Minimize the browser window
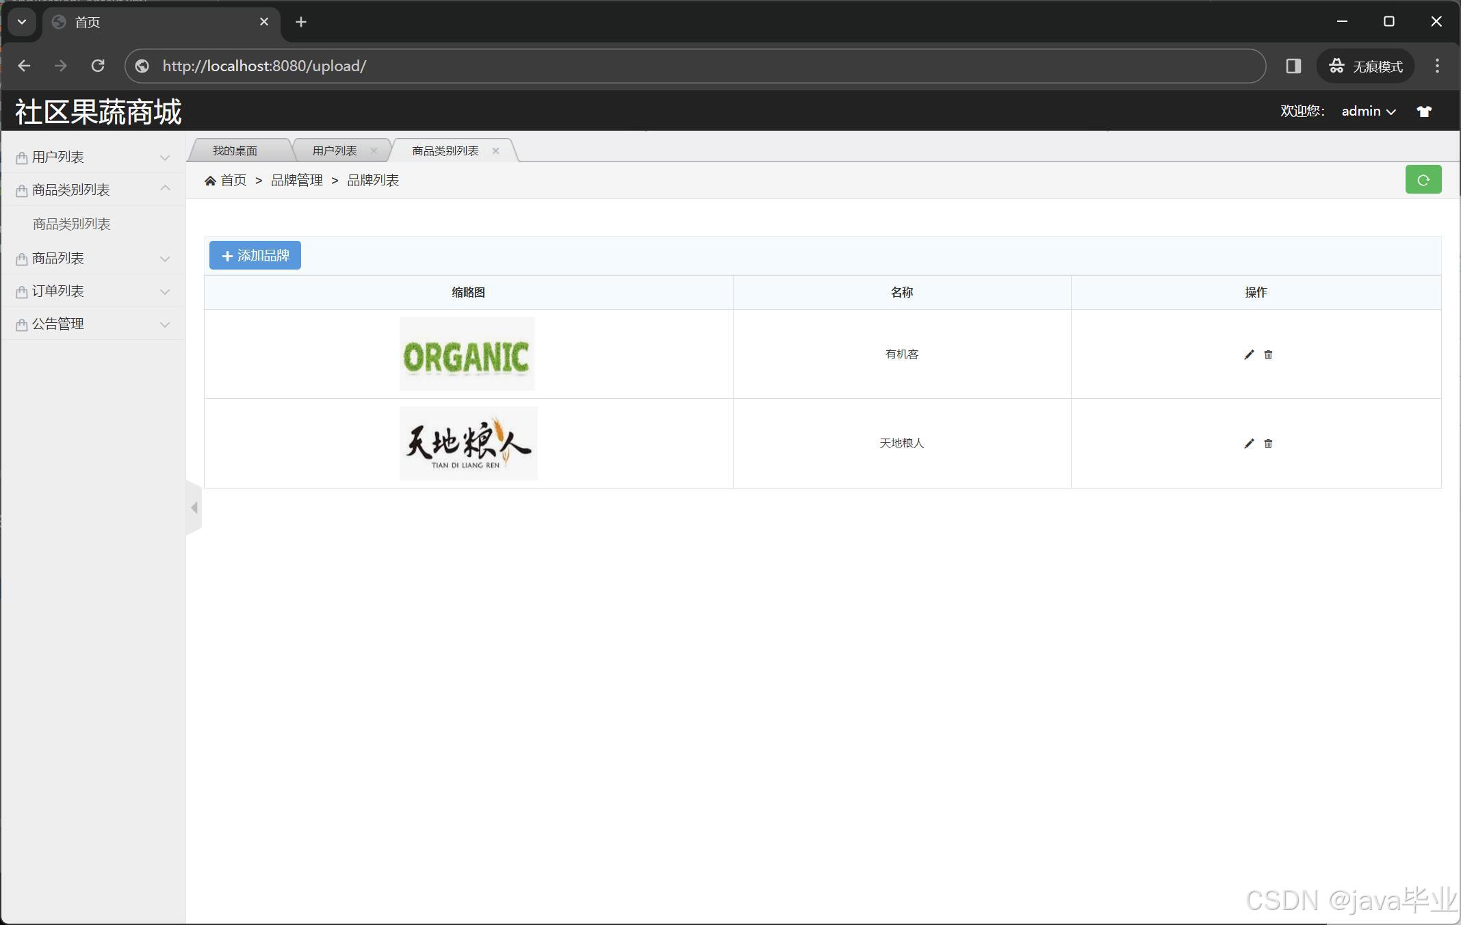This screenshot has height=925, width=1461. point(1342,22)
